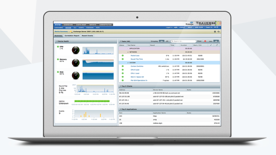Click the green status icon for CPU-0 Load
This screenshot has height=155, width=276.
tap(123, 70)
